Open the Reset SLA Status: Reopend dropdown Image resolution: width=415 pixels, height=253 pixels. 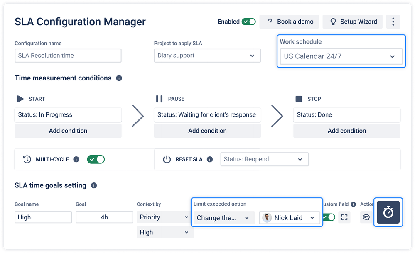(264, 159)
